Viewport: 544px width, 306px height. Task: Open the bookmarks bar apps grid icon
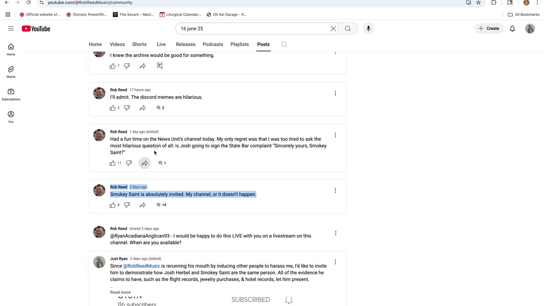point(8,14)
